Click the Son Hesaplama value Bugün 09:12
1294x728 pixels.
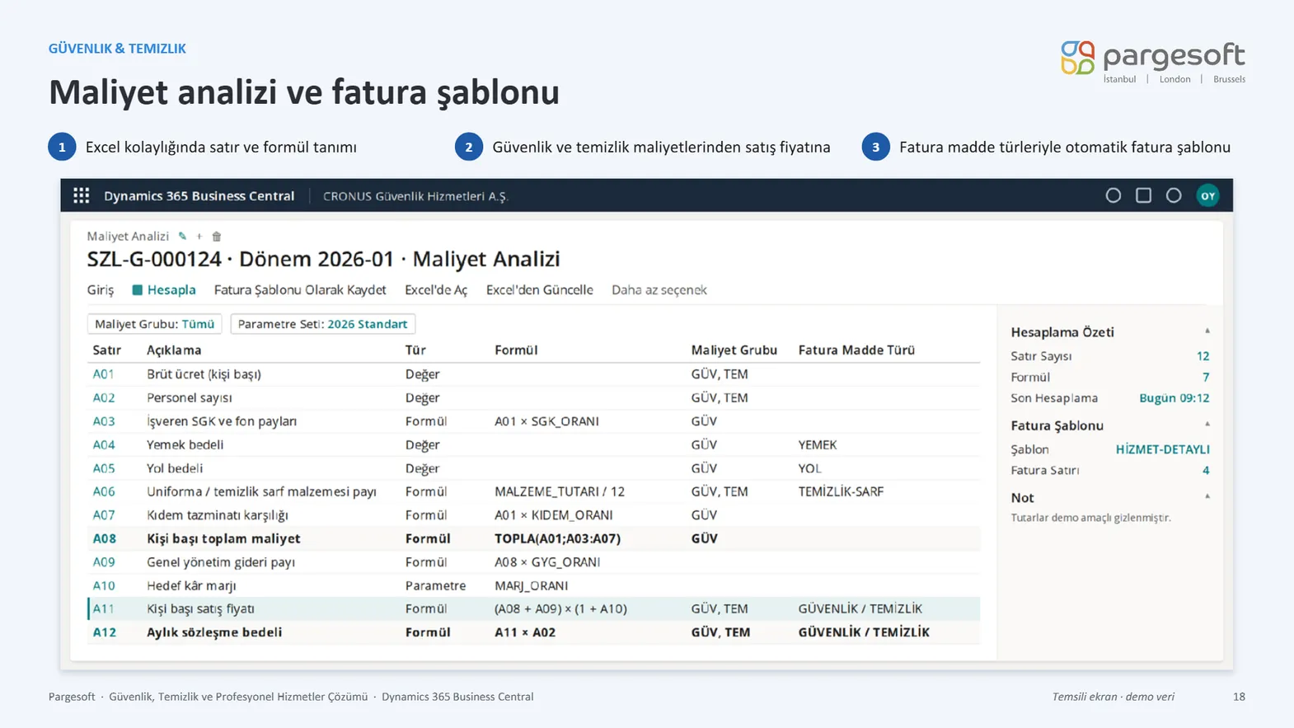coord(1174,398)
